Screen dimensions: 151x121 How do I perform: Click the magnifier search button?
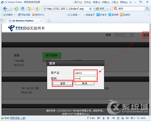147,9
